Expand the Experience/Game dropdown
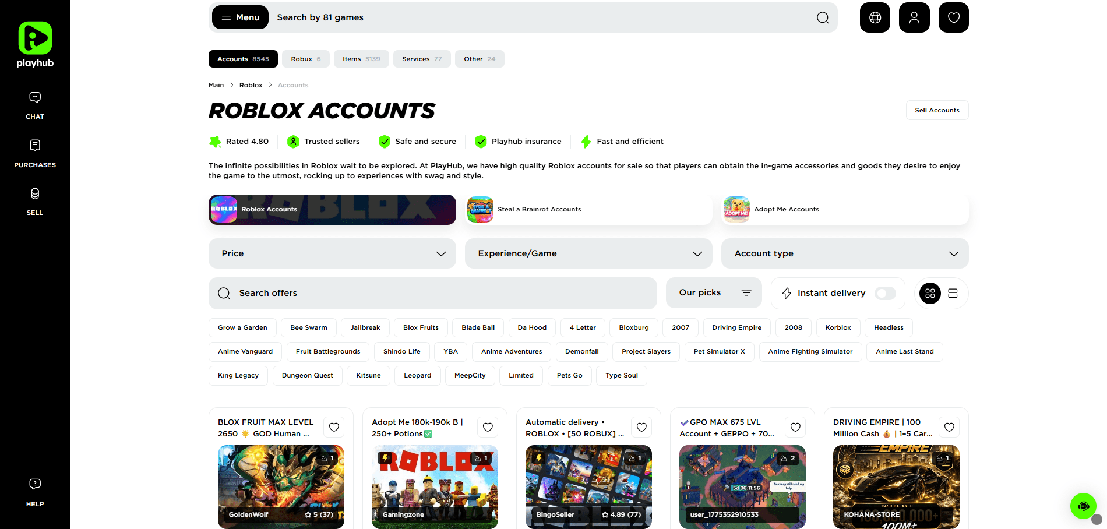 (588, 253)
